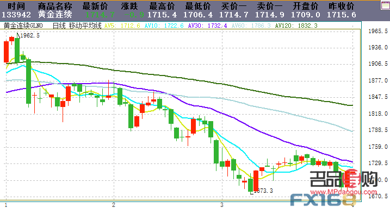Click the 涨跌 column header

tap(130, 6)
